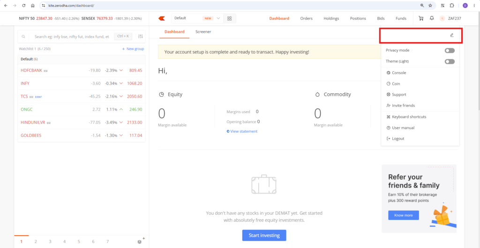Click the Commodity droplet icon

[317, 95]
